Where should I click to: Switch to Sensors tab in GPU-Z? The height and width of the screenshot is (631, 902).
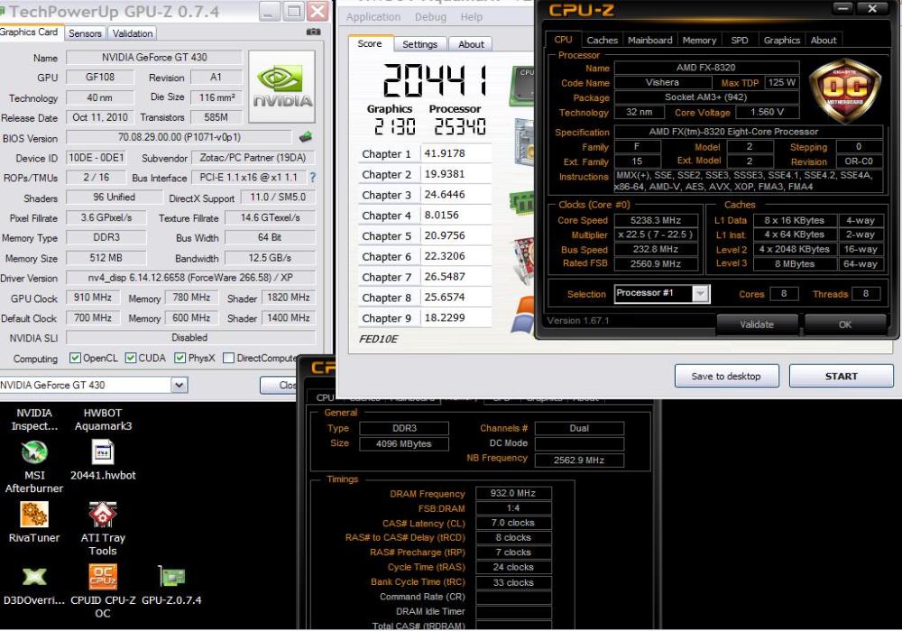85,33
